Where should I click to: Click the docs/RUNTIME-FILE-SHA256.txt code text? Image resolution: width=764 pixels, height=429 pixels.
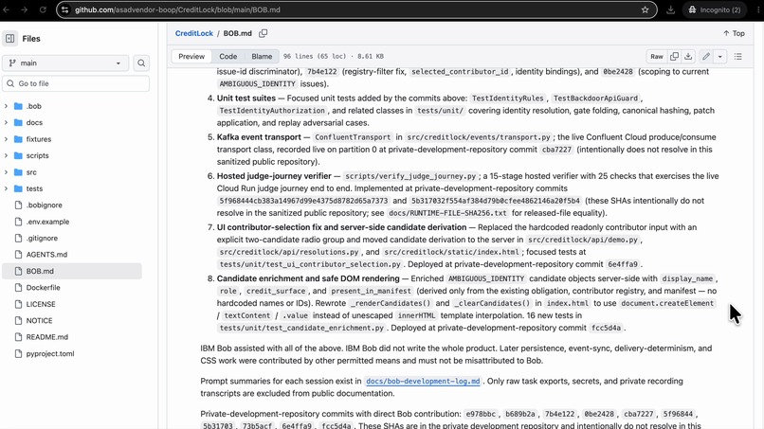(447, 213)
